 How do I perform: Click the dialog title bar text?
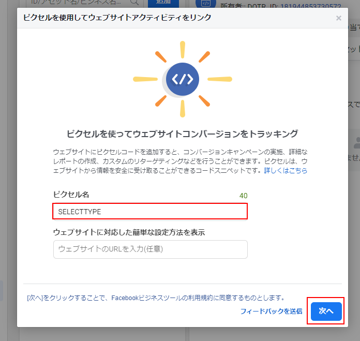tap(117, 18)
